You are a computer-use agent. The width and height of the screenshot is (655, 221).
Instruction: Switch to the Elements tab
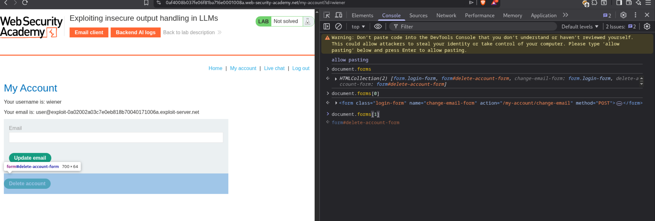pyautogui.click(x=362, y=15)
